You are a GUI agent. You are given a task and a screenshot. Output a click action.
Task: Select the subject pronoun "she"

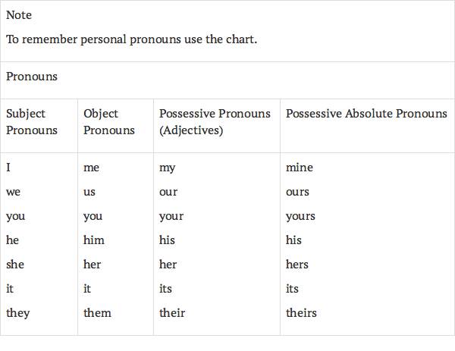(x=15, y=265)
